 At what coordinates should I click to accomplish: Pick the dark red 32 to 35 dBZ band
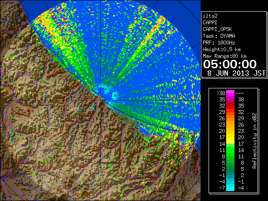point(230,106)
